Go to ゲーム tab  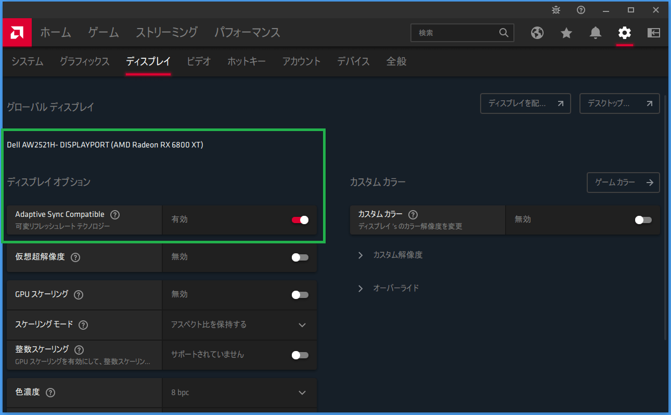104,32
